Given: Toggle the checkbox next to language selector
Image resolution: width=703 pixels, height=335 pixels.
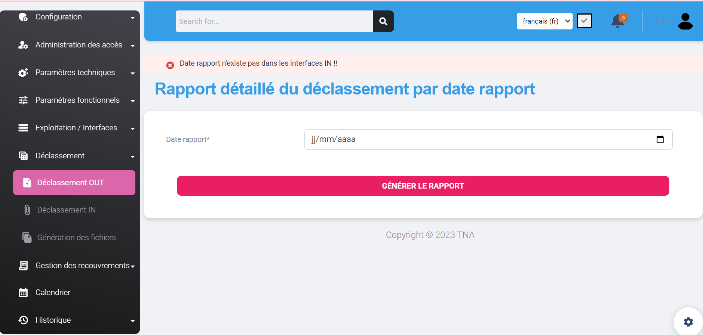Looking at the screenshot, I should (x=584, y=21).
